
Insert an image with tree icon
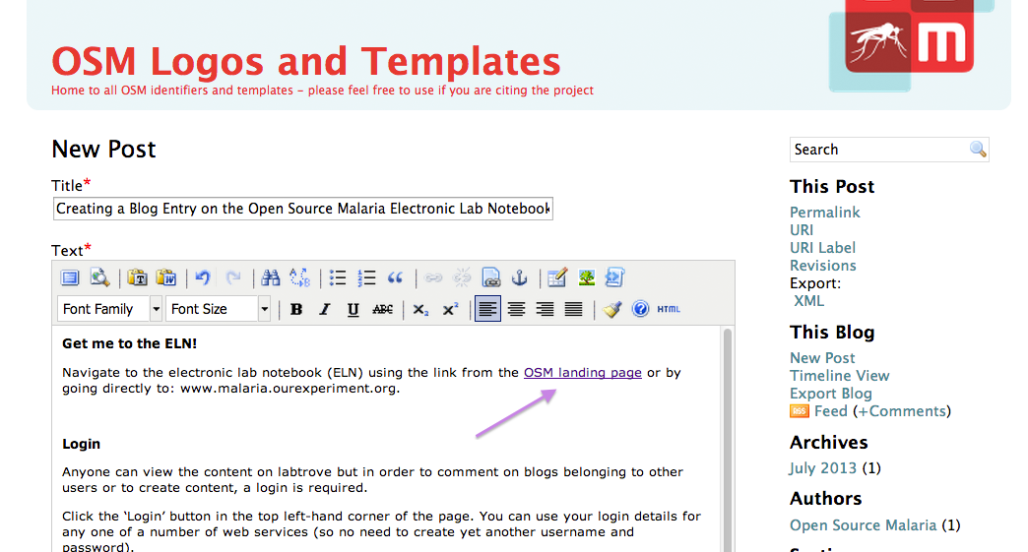point(586,277)
